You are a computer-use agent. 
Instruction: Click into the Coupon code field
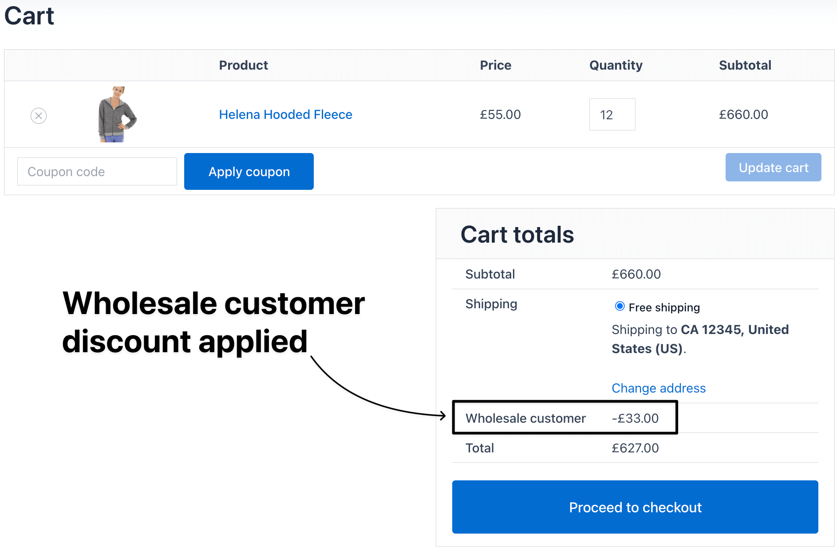click(x=97, y=172)
